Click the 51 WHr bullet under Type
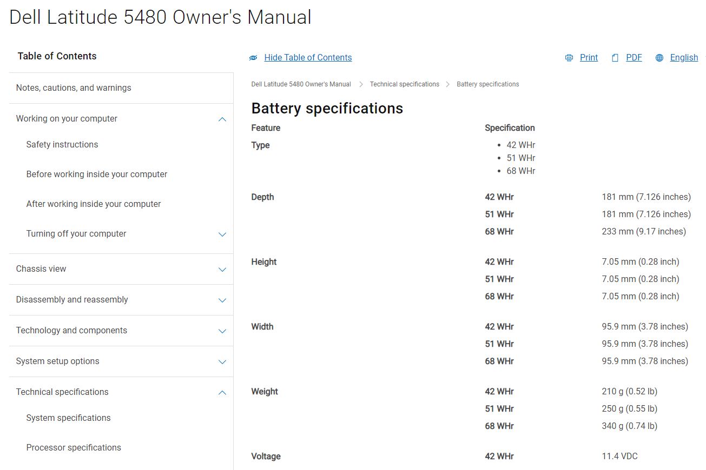The image size is (706, 470). pyautogui.click(x=521, y=158)
